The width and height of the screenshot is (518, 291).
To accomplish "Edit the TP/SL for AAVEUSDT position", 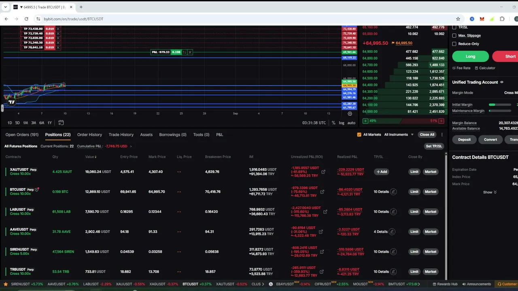I will 392,232.
